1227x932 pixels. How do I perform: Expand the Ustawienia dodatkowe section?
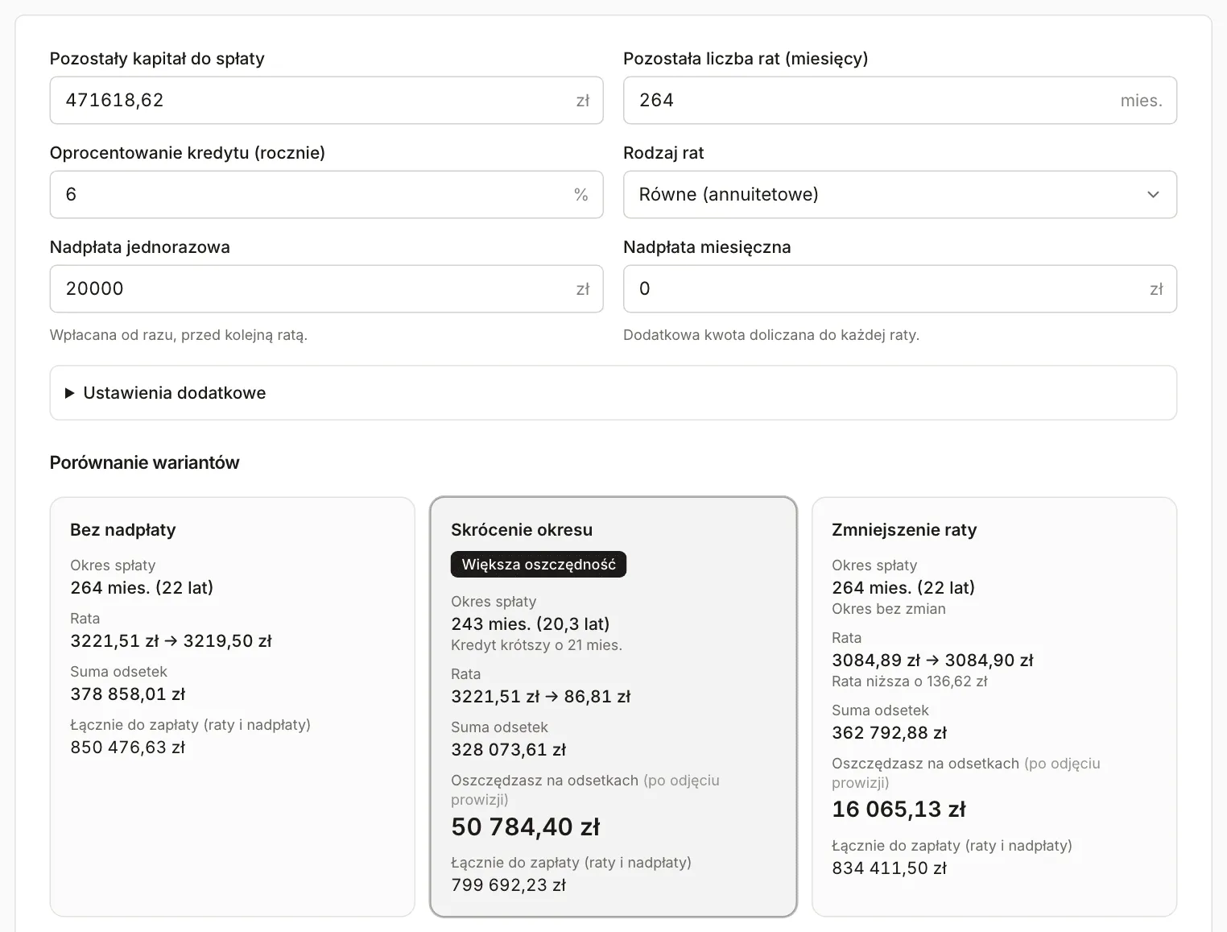coord(613,393)
